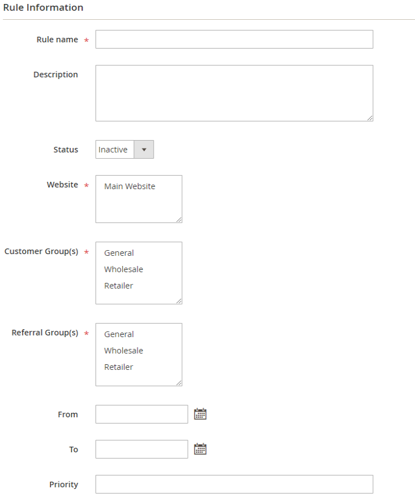Select Main Website in Website list
The width and height of the screenshot is (415, 502).
pyautogui.click(x=129, y=186)
